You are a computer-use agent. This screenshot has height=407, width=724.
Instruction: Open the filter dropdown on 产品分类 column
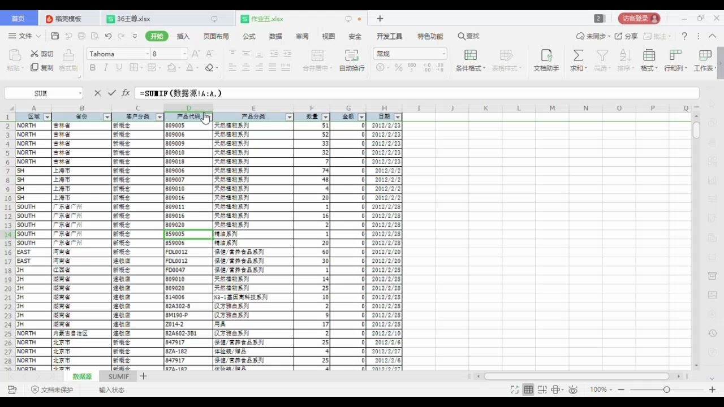[x=290, y=116]
